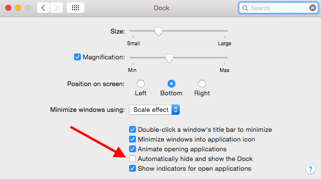Uncheck Show indicators for open applications
The image size is (321, 179).
[x=132, y=168]
